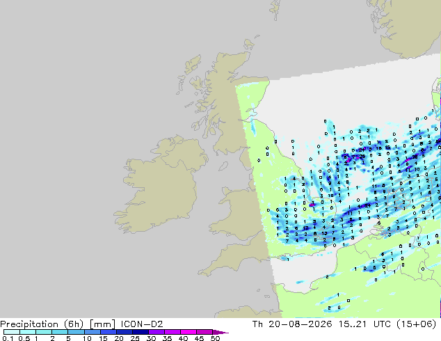Click the 5–10 mm legend swatch
The width and height of the screenshot is (441, 341).
[x=76, y=332]
